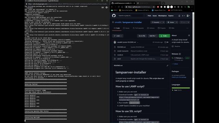Open the Arduino LCD bookmark
This screenshot has width=219, height=123.
tap(143, 10)
